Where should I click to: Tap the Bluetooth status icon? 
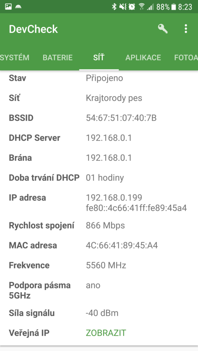pyautogui.click(x=114, y=7)
